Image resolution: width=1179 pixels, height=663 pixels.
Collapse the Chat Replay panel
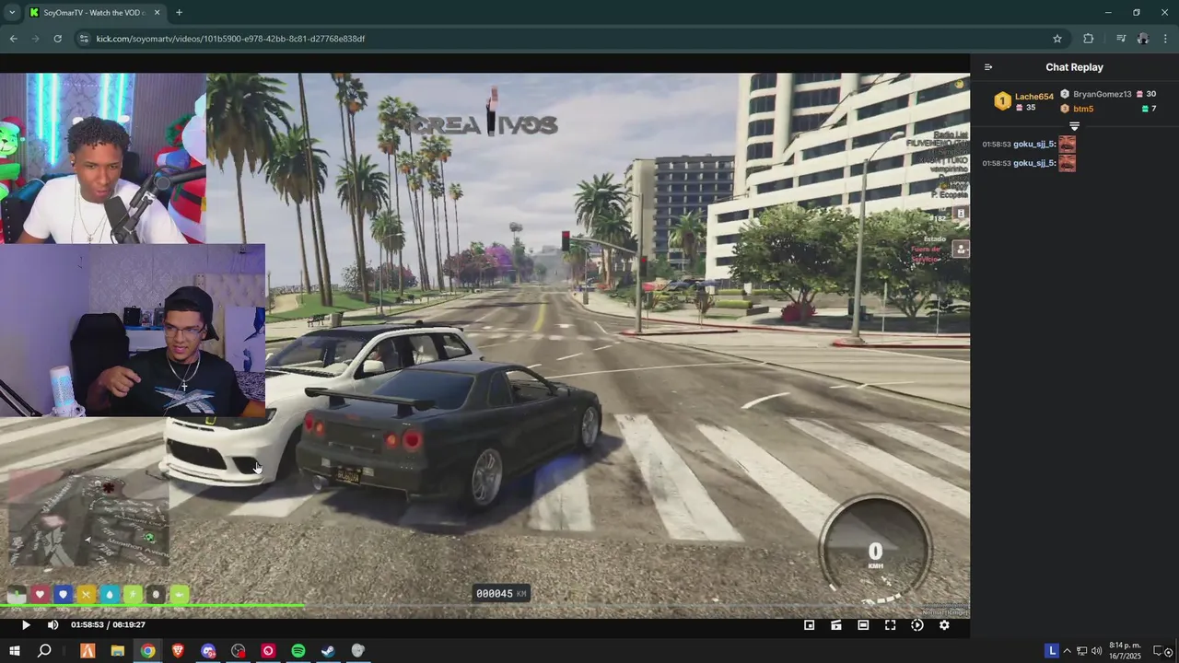click(988, 67)
